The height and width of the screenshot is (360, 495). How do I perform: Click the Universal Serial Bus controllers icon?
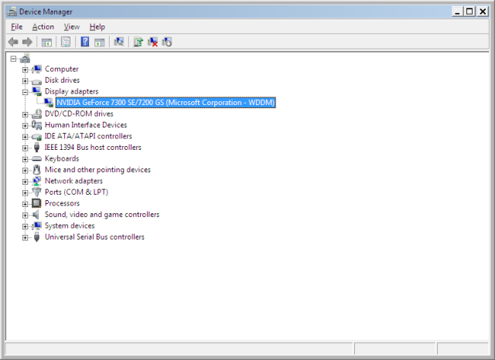(36, 237)
